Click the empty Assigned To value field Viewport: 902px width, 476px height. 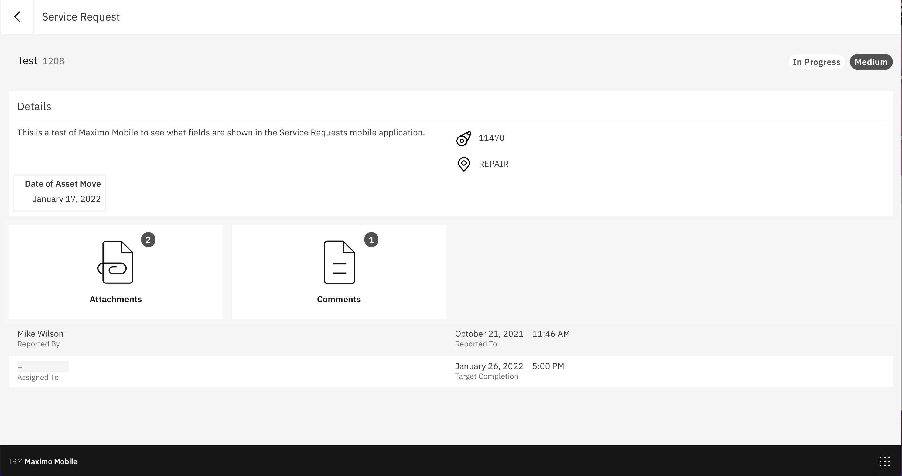[x=43, y=366]
